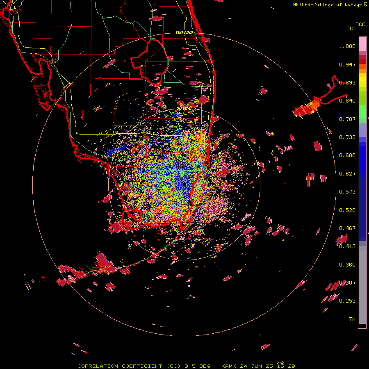The image size is (369, 369).
Task: Select the 0.520 scale value
Action: (347, 210)
